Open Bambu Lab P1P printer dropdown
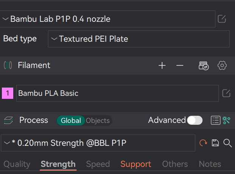Screen dimensions: 235x174 coord(108,19)
